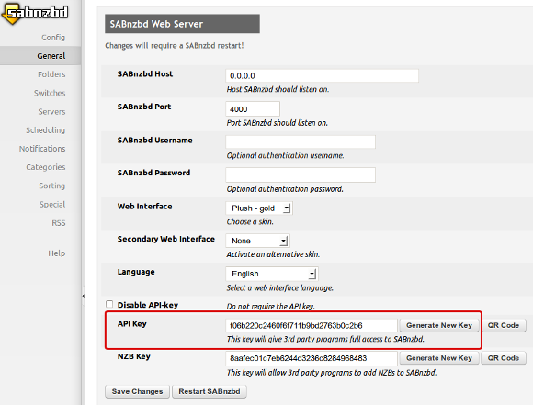This screenshot has width=533, height=405.
Task: Open the Folders config section
Action: (x=51, y=74)
